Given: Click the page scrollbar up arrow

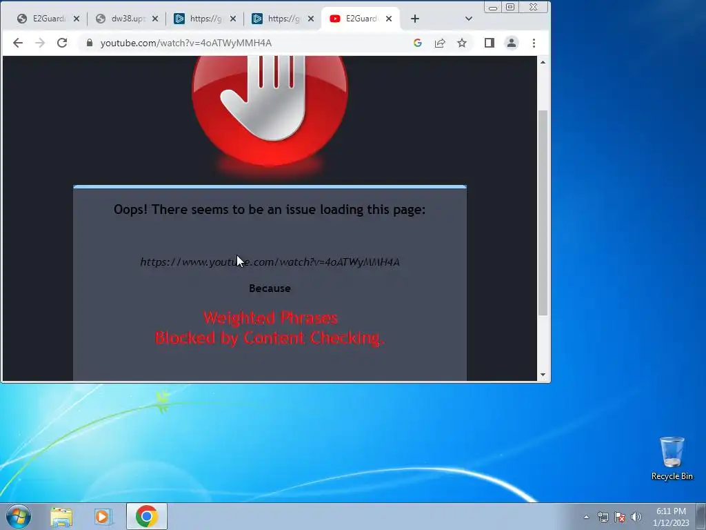Looking at the screenshot, I should coord(543,61).
